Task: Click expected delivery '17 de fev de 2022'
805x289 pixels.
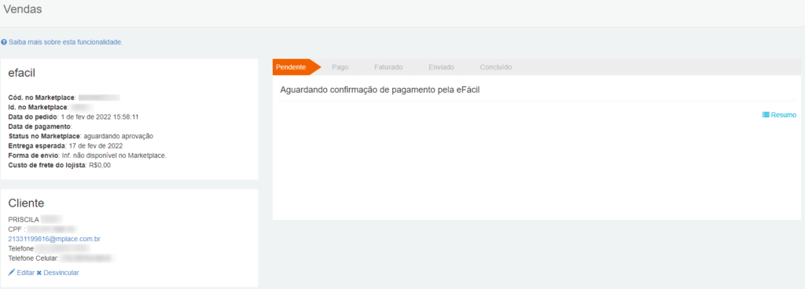Action: pyautogui.click(x=96, y=146)
